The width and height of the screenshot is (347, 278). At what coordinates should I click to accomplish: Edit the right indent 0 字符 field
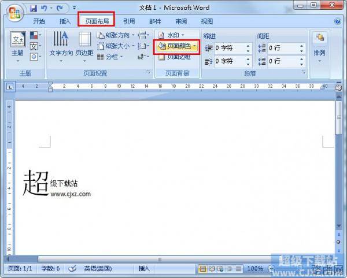pos(230,61)
